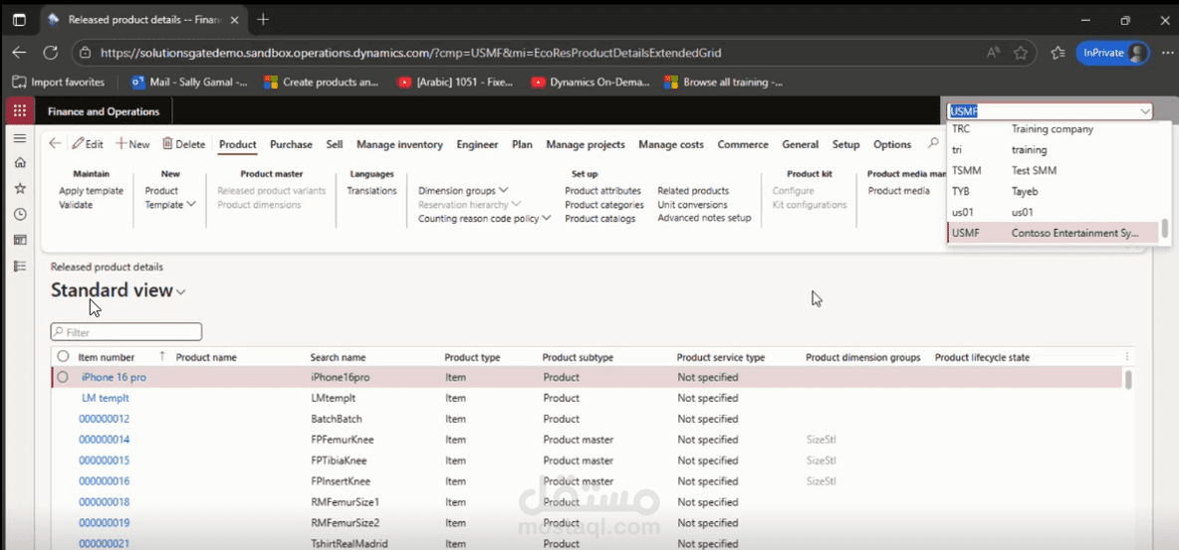1179x550 pixels.
Task: Open the USMF company combo box arrow
Action: pos(1145,111)
